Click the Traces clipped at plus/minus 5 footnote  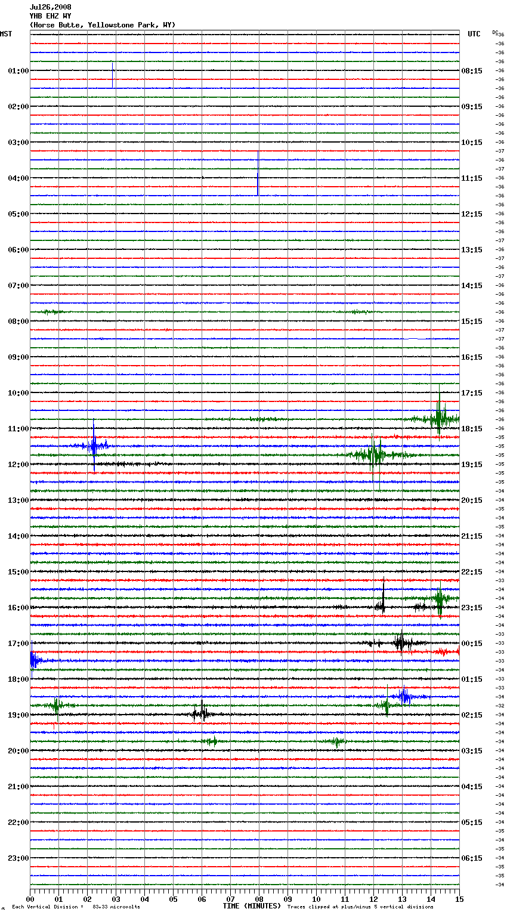click(x=360, y=907)
